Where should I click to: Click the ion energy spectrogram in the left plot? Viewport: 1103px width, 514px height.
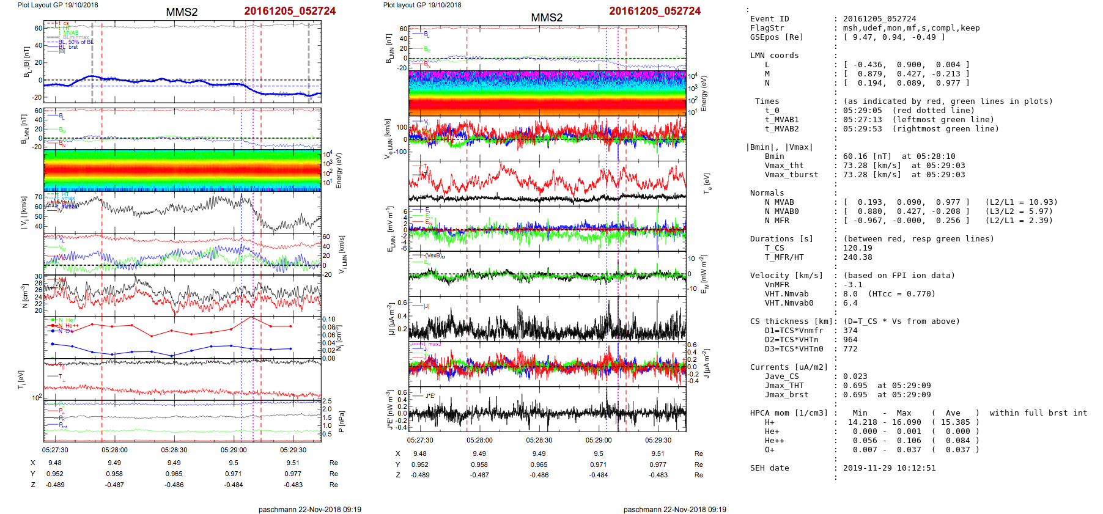[182, 170]
